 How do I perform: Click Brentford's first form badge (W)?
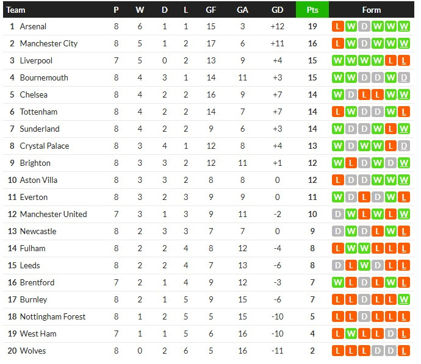point(337,283)
